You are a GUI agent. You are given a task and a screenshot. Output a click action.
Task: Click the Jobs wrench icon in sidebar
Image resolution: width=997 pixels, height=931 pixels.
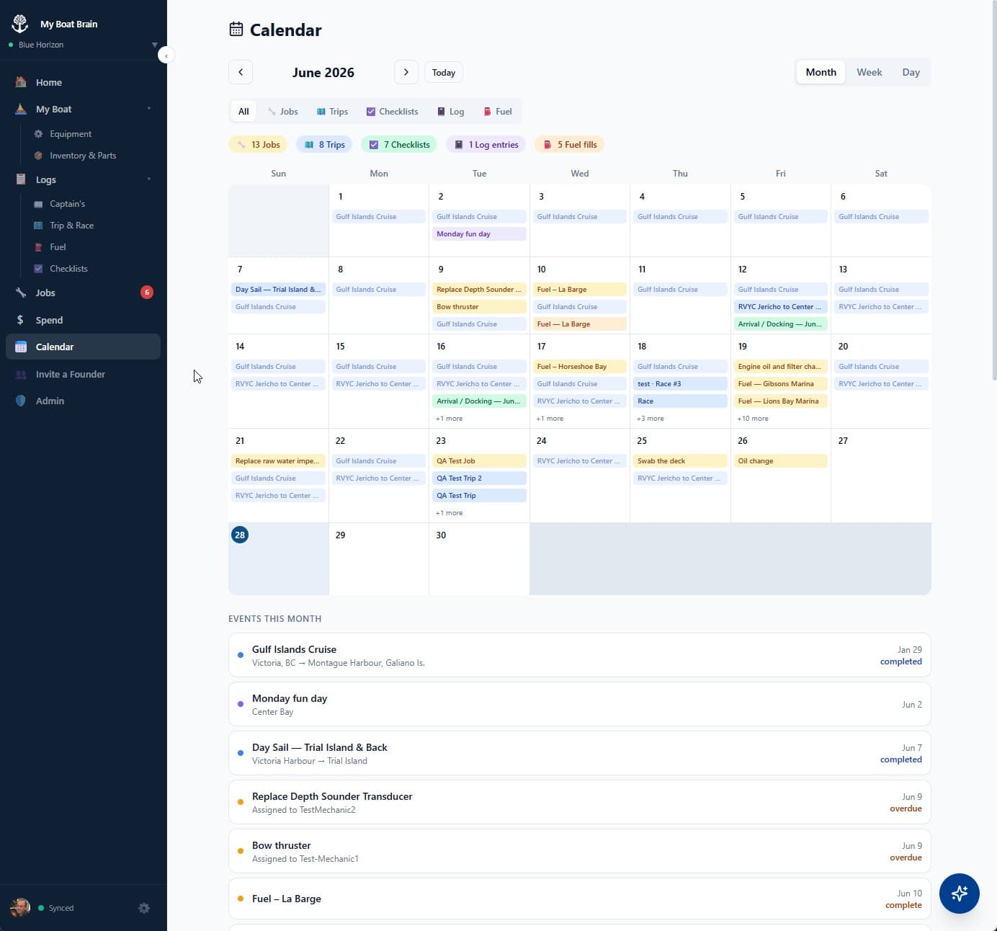(x=21, y=293)
